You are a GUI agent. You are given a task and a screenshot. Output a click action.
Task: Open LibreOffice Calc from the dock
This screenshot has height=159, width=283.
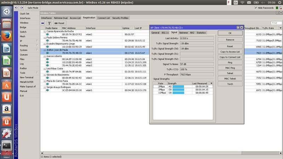6,60
